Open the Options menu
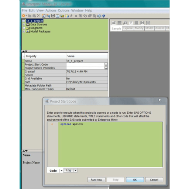The image size is (189, 189). coord(63,10)
